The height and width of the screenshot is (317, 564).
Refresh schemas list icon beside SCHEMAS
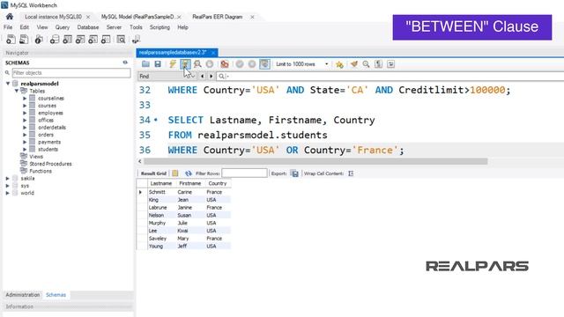(125, 63)
